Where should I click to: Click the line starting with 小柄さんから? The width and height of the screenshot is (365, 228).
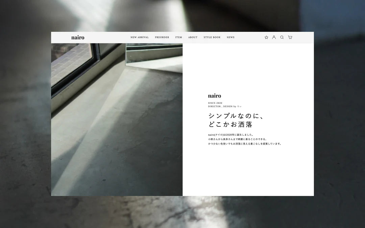tap(238, 139)
